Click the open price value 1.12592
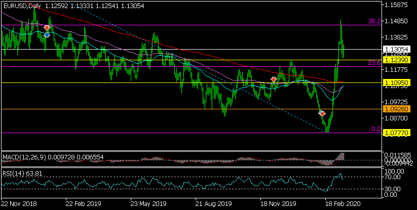This screenshot has height=210, width=417. pyautogui.click(x=57, y=6)
